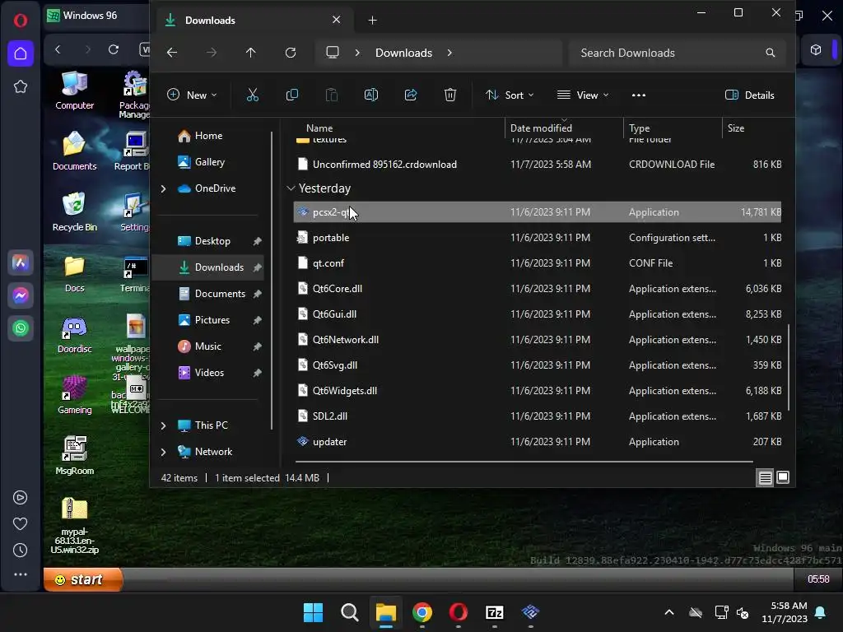Collapse the Yesterday group
The image size is (843, 632).
click(x=291, y=188)
